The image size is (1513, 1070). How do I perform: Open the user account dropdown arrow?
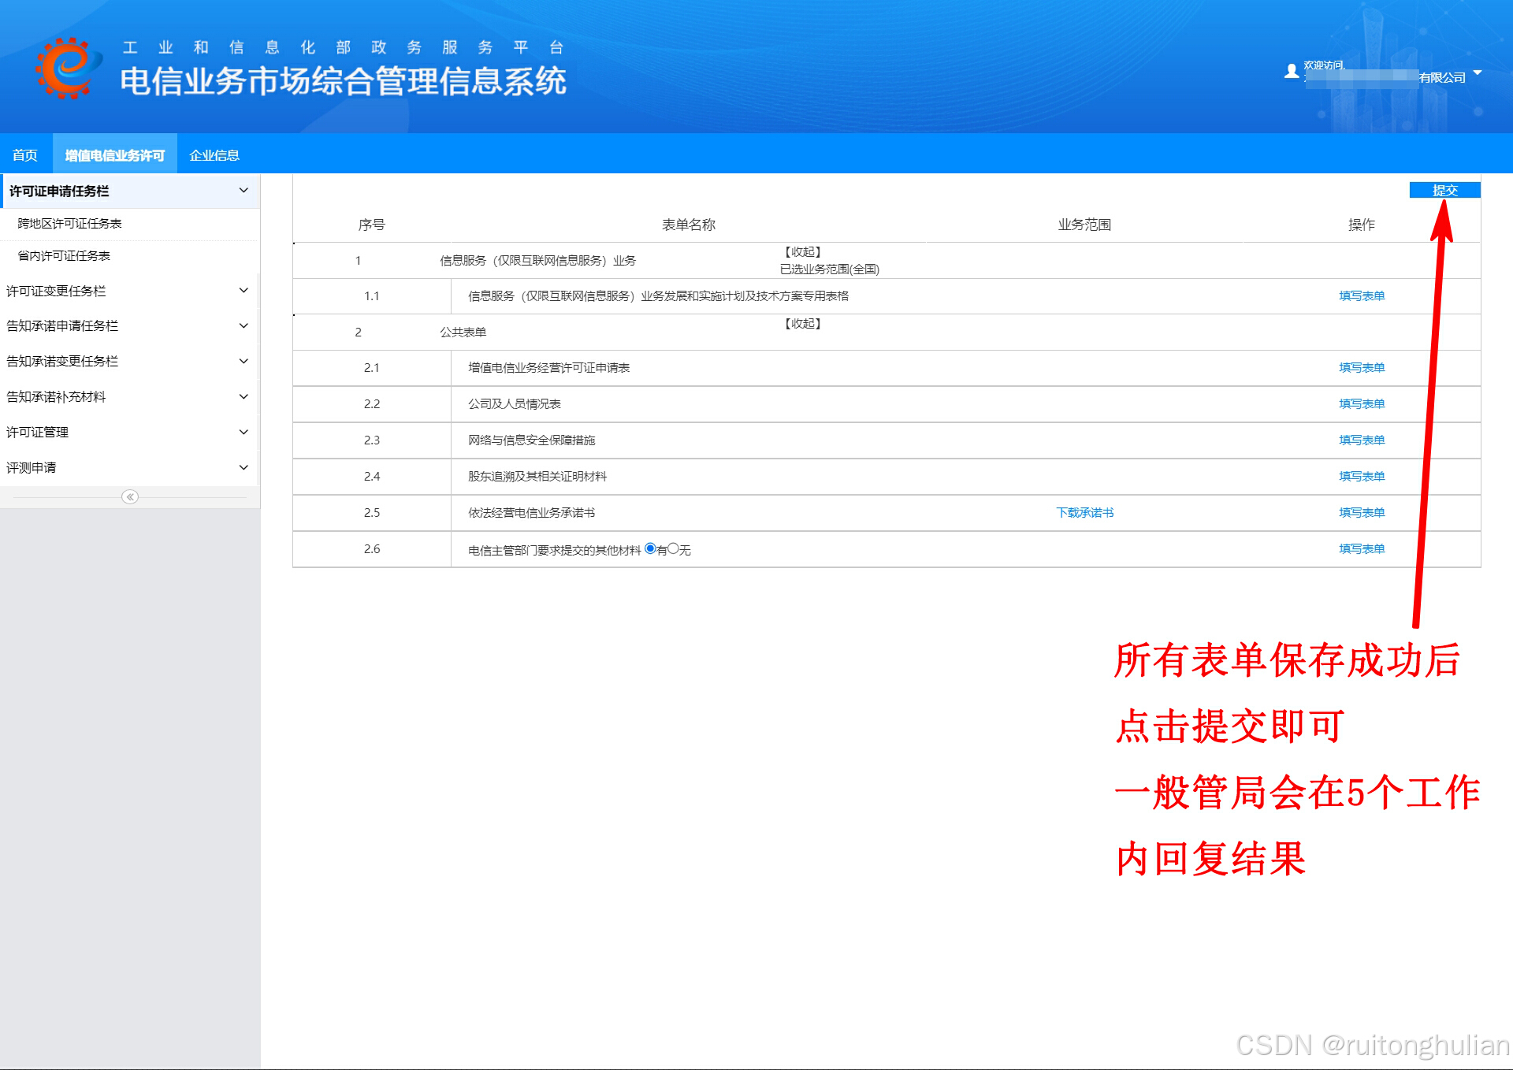[x=1478, y=72]
